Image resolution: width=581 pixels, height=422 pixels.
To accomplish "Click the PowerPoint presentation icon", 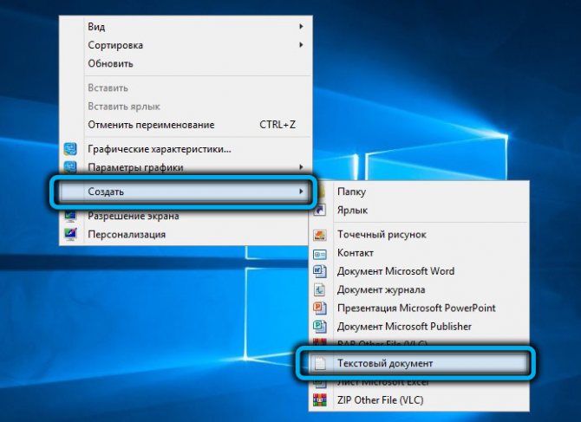I will pos(320,308).
